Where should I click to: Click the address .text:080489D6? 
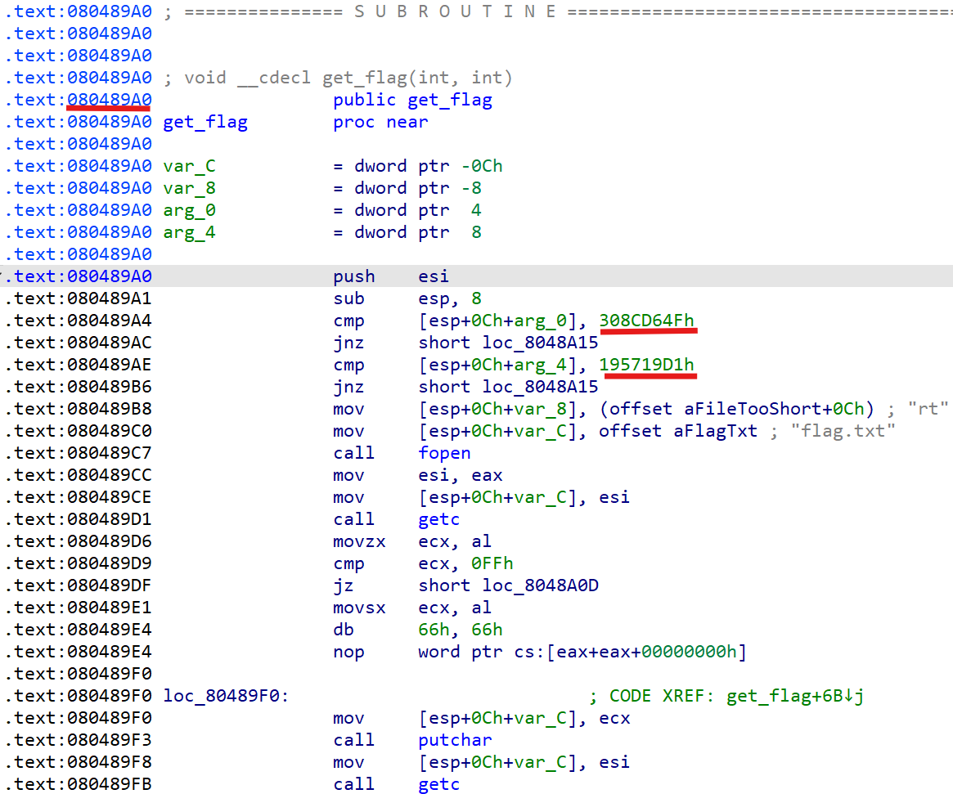pos(78,541)
